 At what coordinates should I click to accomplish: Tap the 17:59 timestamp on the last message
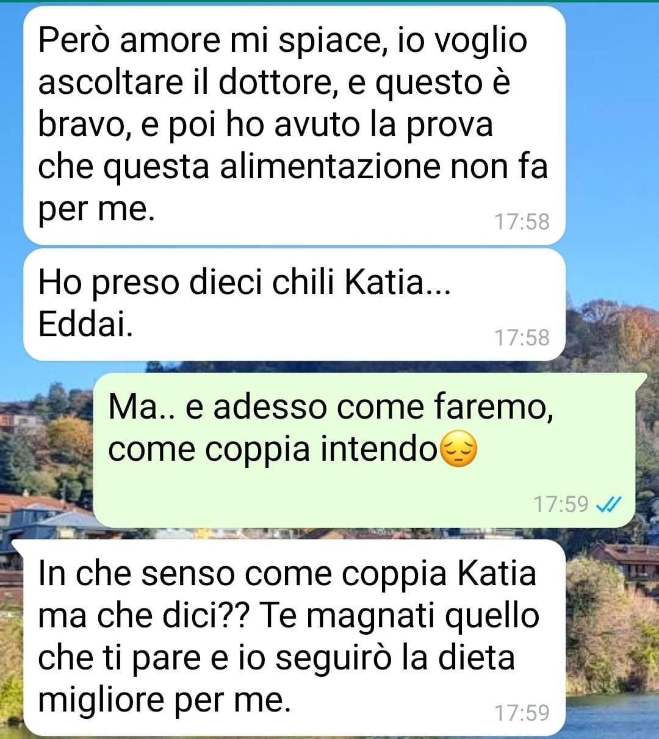[522, 712]
